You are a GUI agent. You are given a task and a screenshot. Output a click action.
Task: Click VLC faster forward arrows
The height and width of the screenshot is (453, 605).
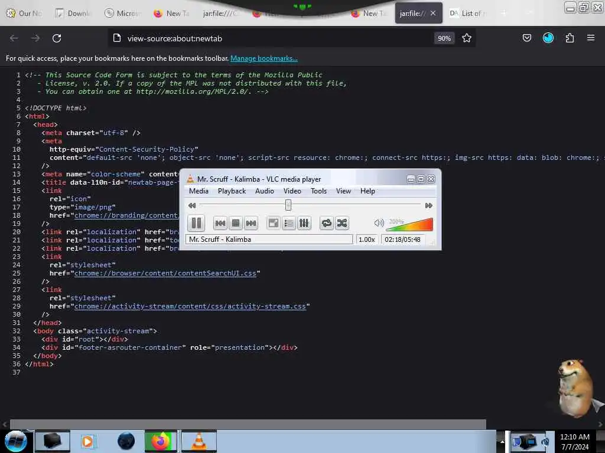428,205
